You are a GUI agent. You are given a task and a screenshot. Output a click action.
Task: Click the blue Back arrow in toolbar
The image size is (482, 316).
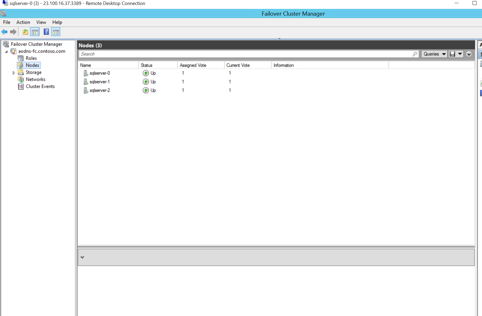click(4, 32)
